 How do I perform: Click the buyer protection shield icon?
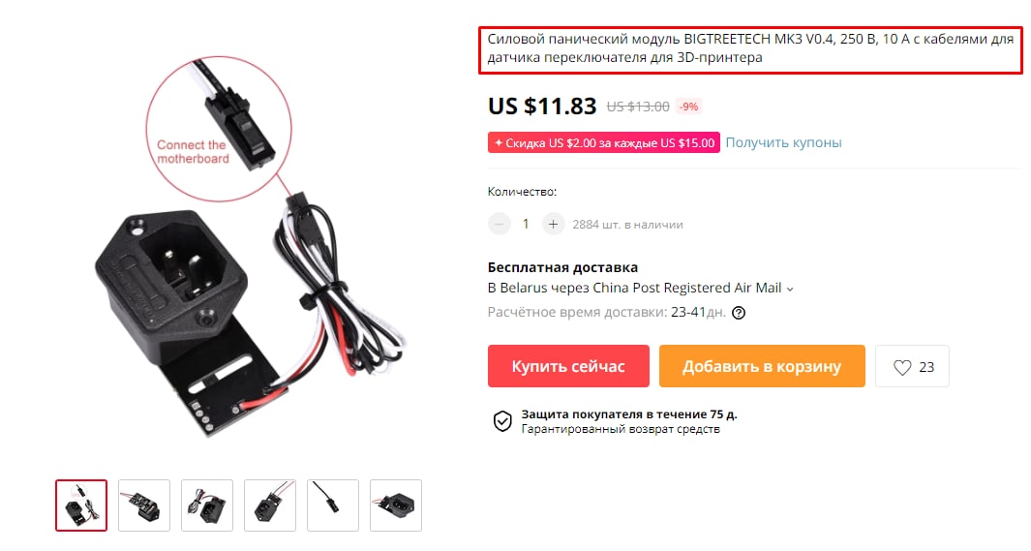(x=502, y=421)
